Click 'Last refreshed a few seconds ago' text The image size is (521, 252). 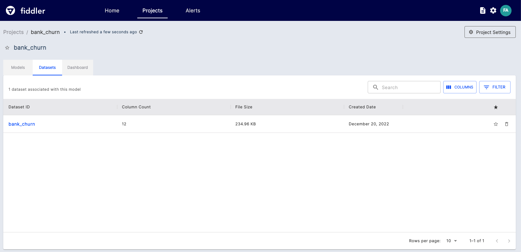point(103,32)
